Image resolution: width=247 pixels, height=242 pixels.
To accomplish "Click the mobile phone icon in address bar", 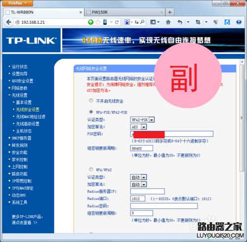I will coord(105,22).
